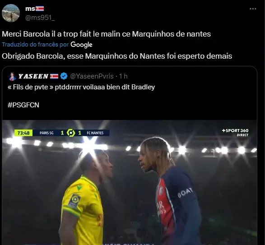265x245 pixels.
Task: Play the quoted tweet's video thumbnail
Action: pyautogui.click(x=130, y=182)
